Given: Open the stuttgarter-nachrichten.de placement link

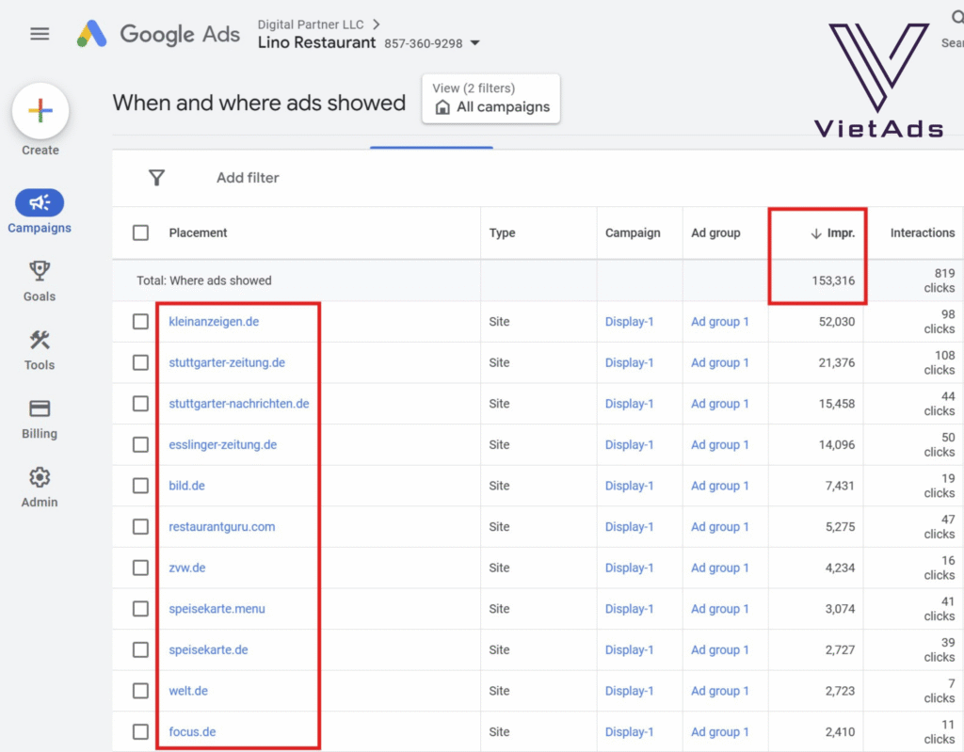Looking at the screenshot, I should [x=239, y=404].
